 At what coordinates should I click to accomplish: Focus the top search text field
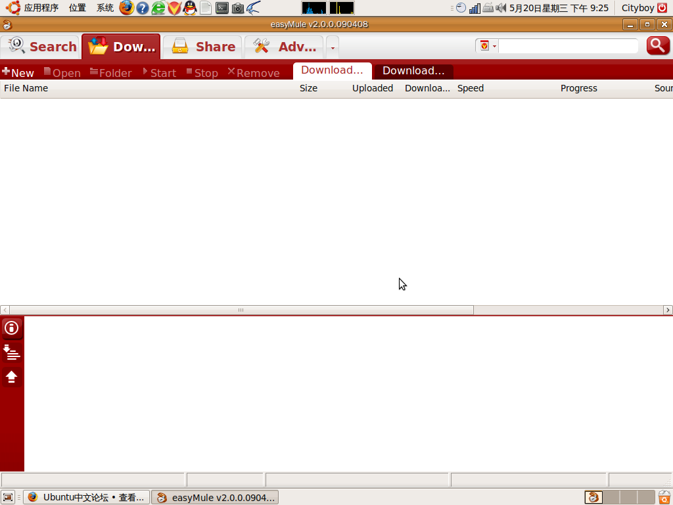coord(568,45)
